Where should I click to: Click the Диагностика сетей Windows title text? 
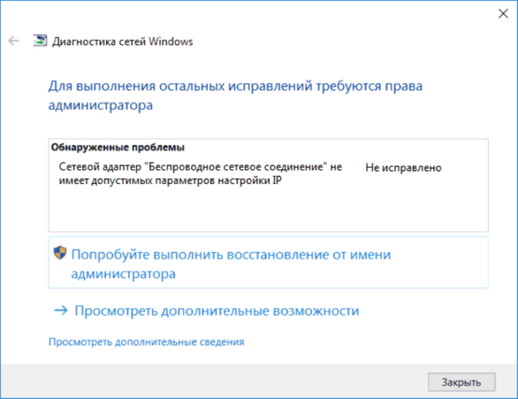pyautogui.click(x=122, y=41)
